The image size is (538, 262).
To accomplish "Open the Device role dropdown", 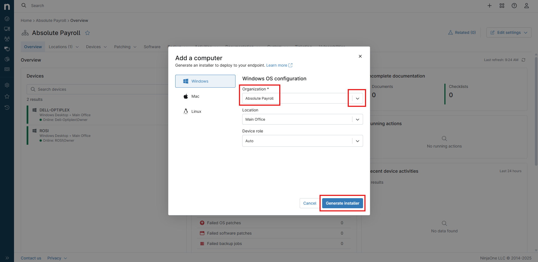I will pos(302,141).
